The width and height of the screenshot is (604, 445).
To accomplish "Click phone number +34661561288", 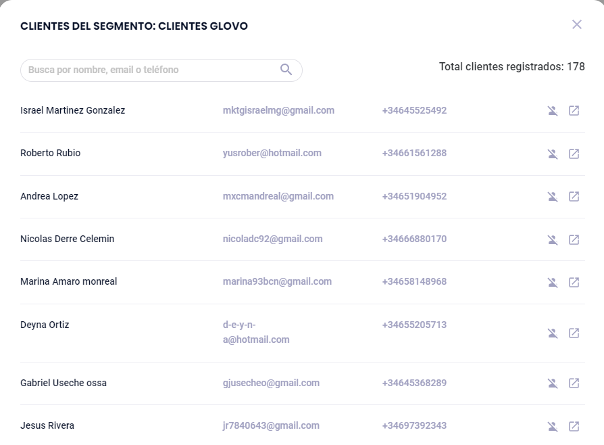I will point(414,153).
